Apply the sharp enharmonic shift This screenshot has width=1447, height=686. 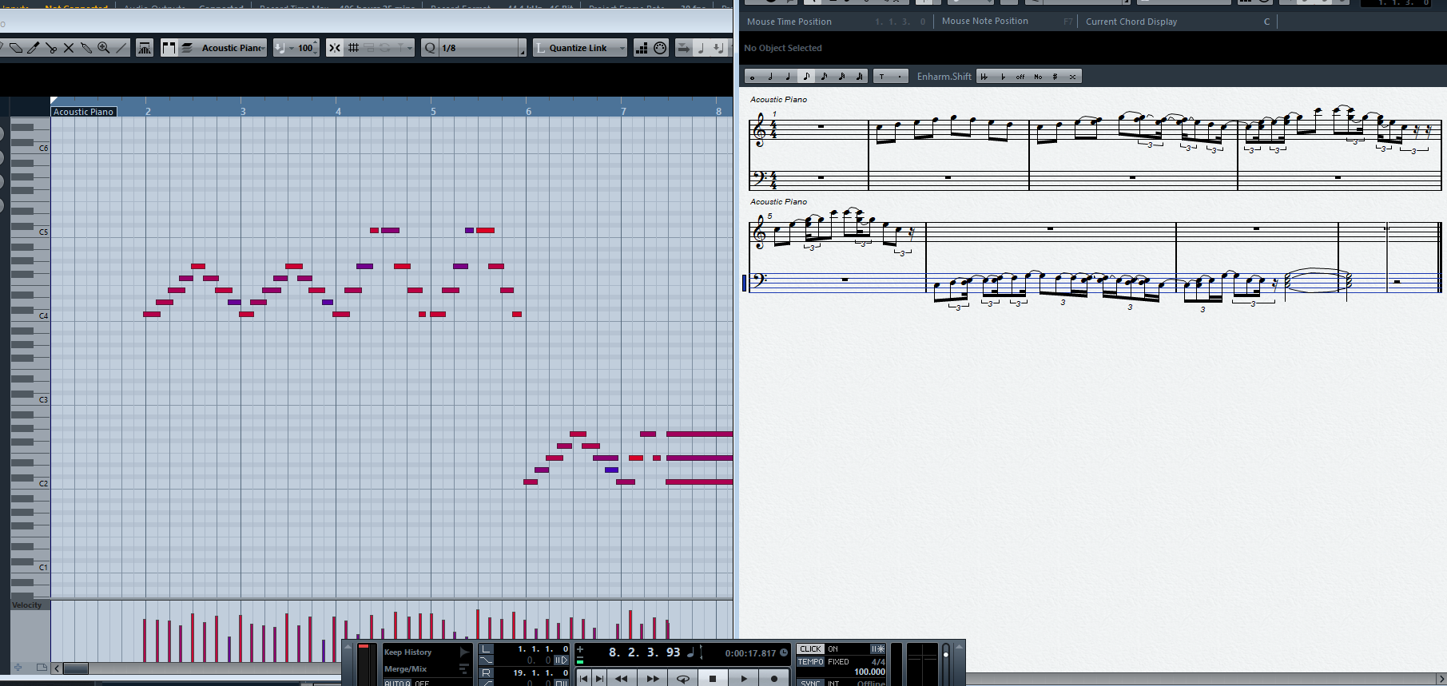pos(1055,77)
